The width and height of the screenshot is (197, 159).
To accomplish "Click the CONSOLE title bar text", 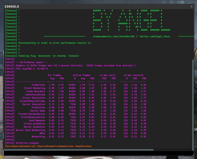I will coord(12,6).
